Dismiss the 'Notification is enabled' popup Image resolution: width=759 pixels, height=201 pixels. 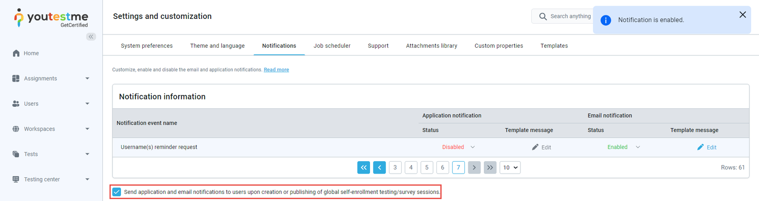[742, 15]
